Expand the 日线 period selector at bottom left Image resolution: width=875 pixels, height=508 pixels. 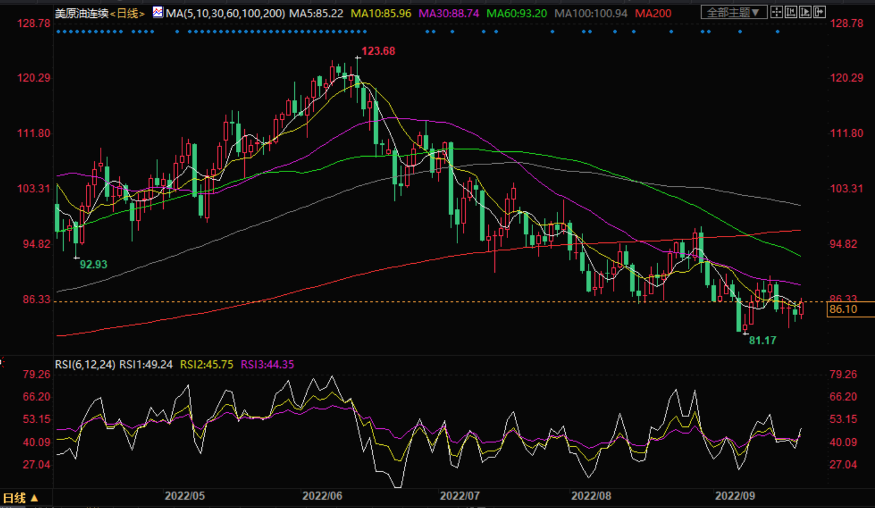coord(21,498)
